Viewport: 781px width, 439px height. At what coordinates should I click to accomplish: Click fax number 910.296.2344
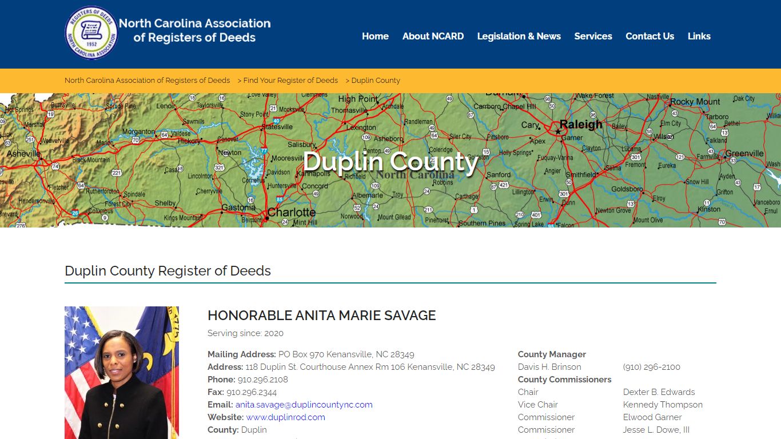[252, 392]
